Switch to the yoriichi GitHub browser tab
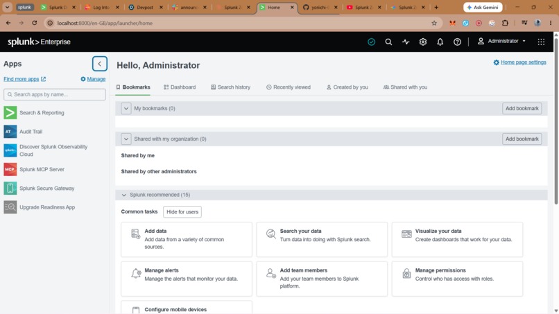The height and width of the screenshot is (314, 559). tap(320, 7)
